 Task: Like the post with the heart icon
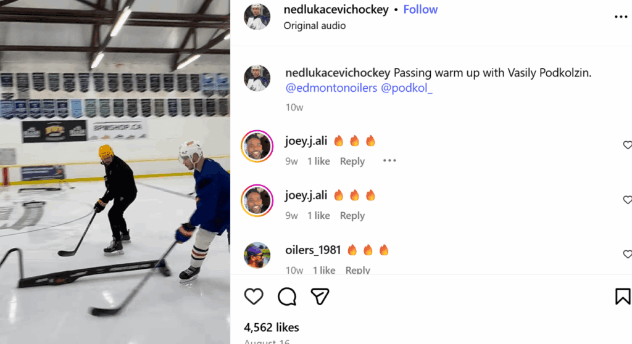(254, 297)
